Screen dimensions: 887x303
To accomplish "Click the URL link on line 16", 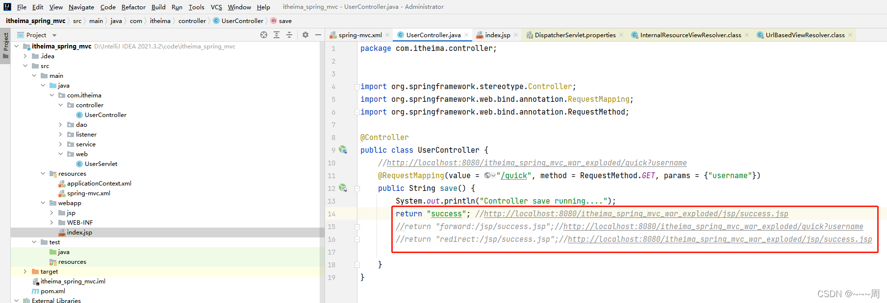I will coord(720,239).
